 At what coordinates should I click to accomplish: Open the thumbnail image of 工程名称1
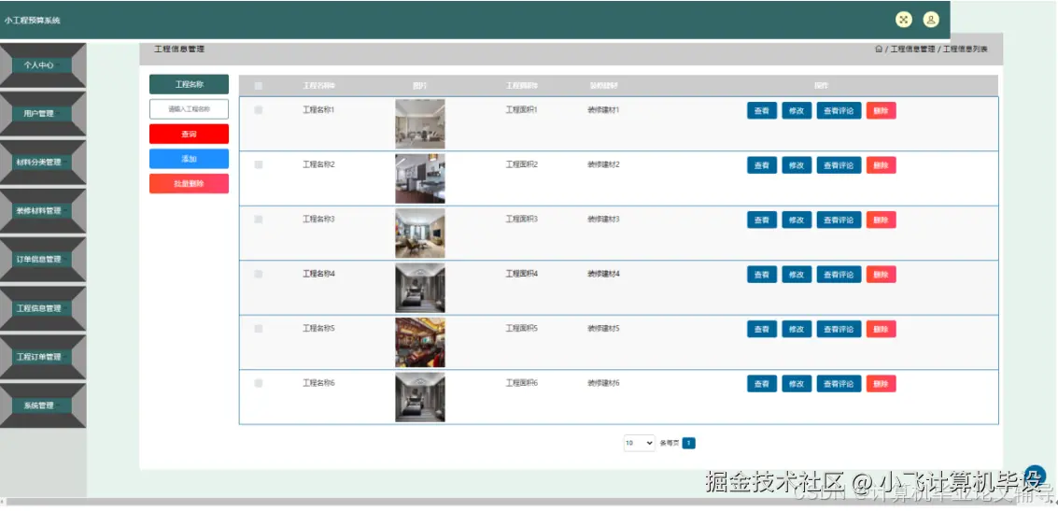pos(419,124)
